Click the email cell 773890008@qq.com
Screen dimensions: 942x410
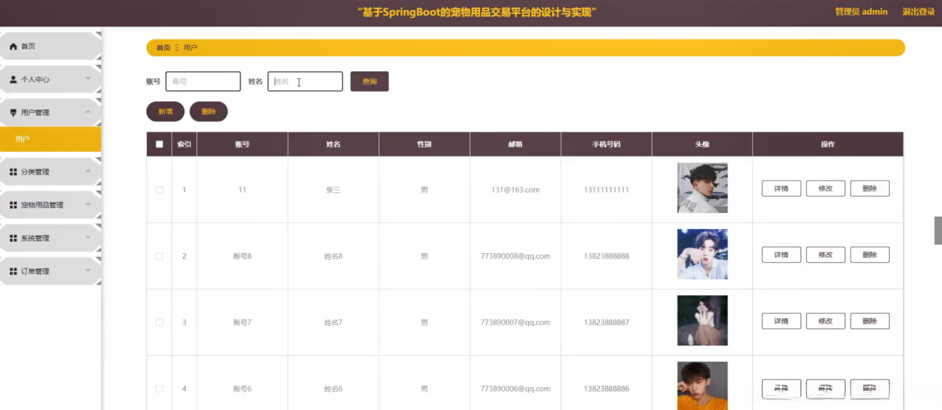click(515, 256)
